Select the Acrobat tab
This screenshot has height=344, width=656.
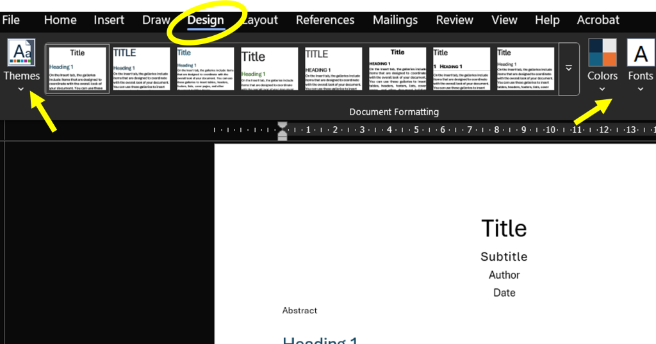point(598,20)
